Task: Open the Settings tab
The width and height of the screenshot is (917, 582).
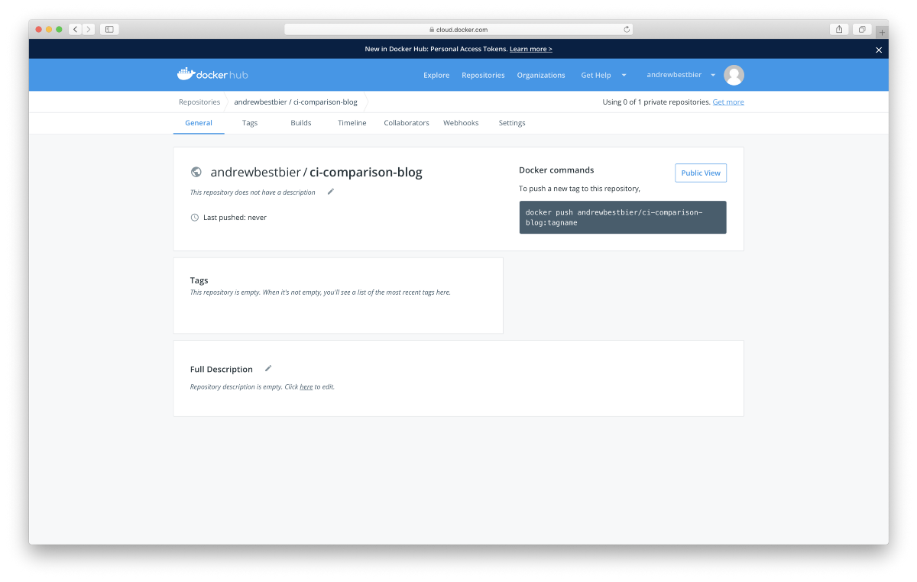Action: point(512,123)
